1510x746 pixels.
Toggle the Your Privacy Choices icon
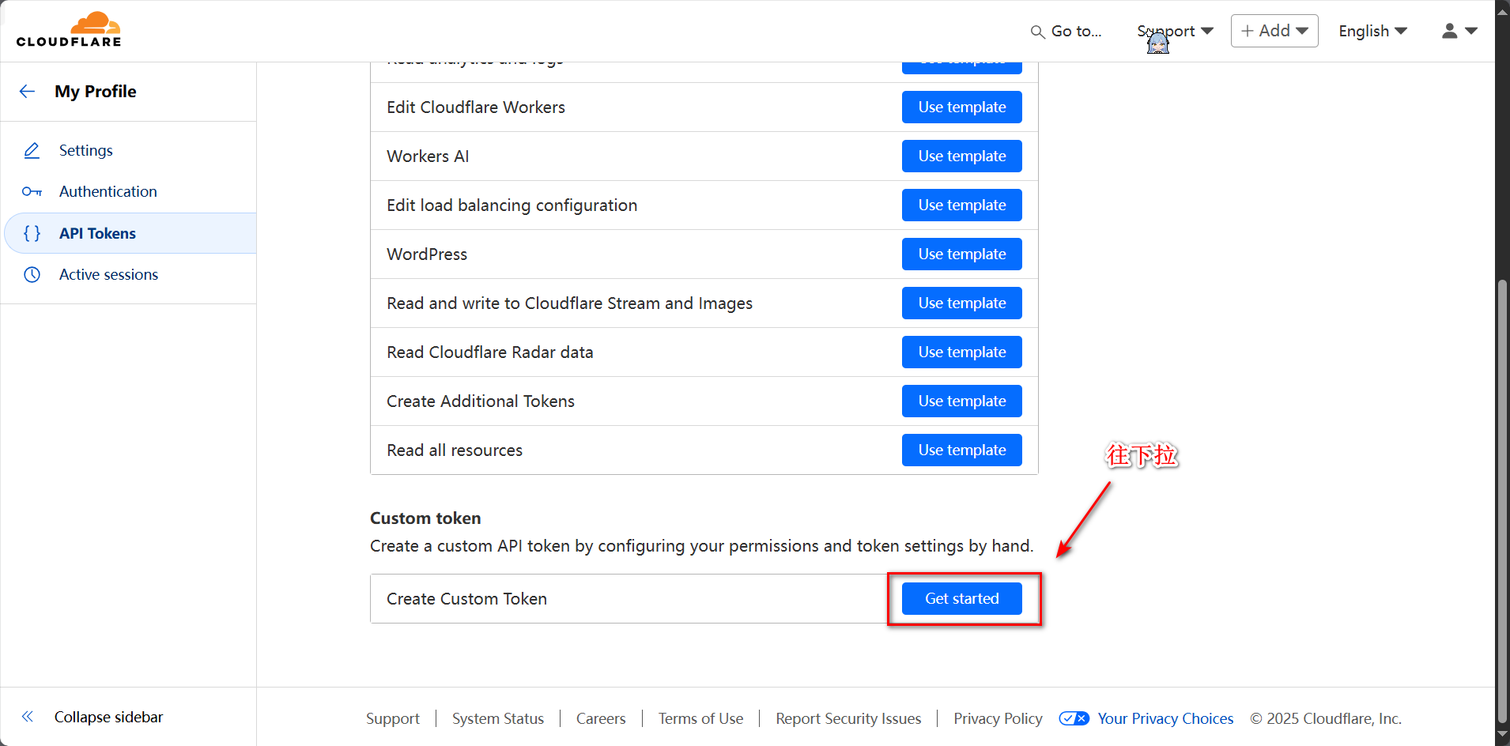point(1074,718)
